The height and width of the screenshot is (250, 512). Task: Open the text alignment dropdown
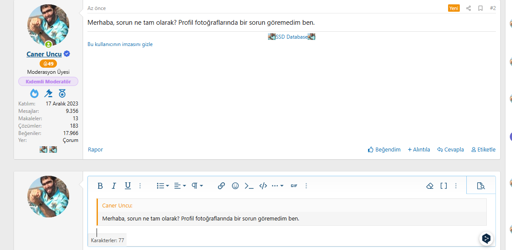[x=180, y=186]
